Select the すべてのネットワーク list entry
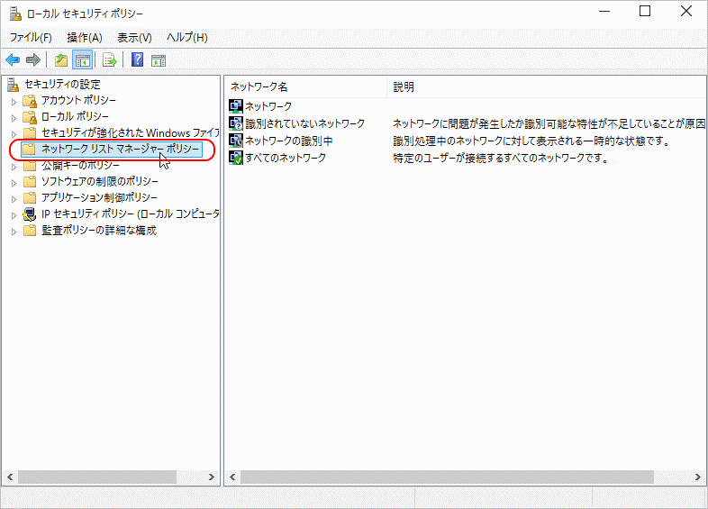The width and height of the screenshot is (708, 509). (286, 158)
